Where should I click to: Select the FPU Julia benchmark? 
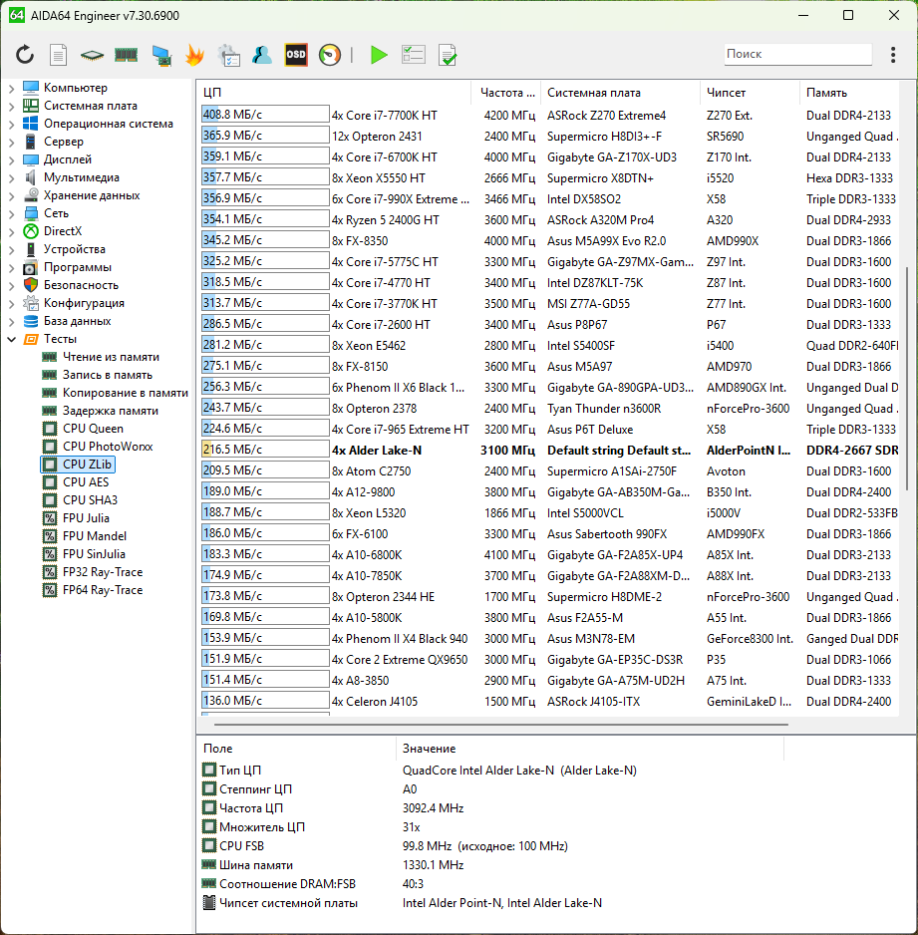(86, 518)
